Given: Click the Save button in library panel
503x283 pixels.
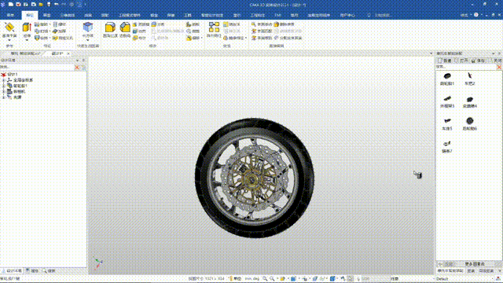Looking at the screenshot, I should pos(479,61).
